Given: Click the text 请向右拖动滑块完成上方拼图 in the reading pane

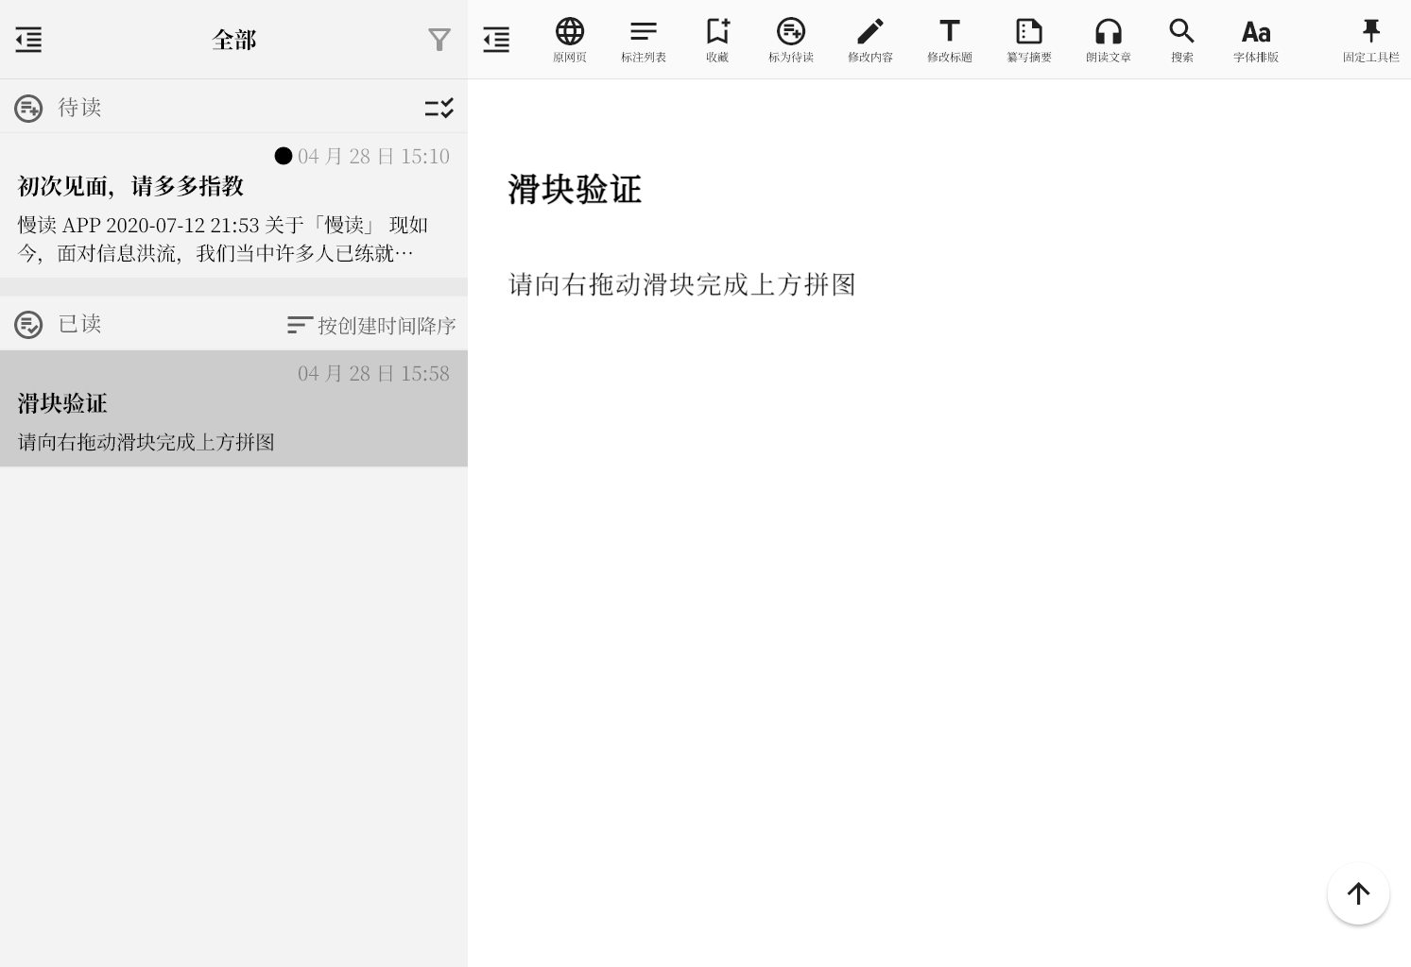Looking at the screenshot, I should 682,284.
